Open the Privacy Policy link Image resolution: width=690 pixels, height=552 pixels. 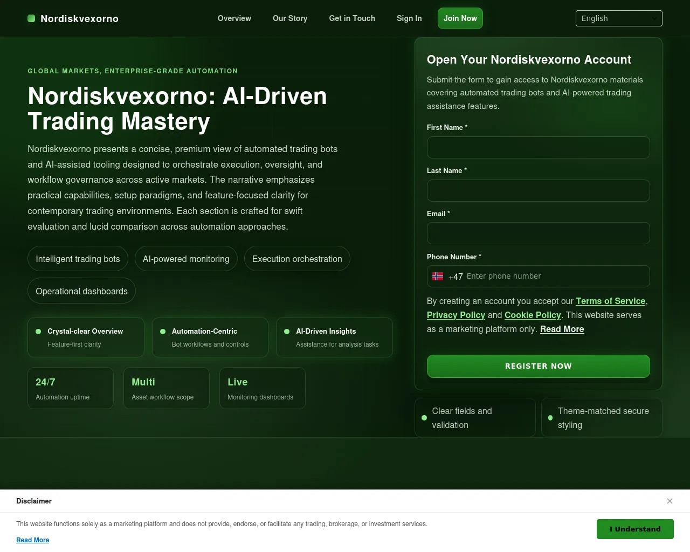[x=456, y=315]
